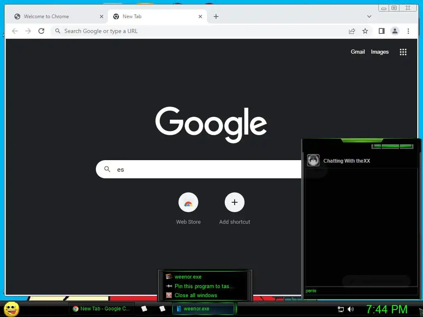This screenshot has width=423, height=317.
Task: Click the magnifier in Google search box
Action: (x=107, y=169)
